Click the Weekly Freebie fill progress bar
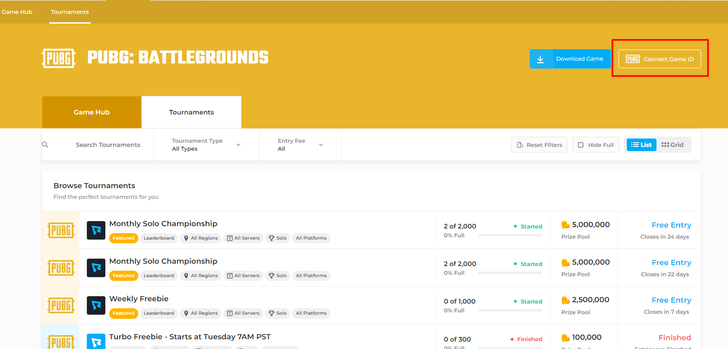Viewport: 728px width, 349px height. point(510,311)
